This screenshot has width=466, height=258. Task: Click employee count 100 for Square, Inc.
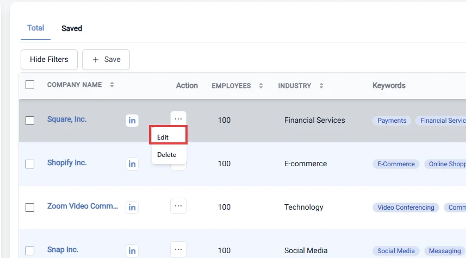[224, 120]
